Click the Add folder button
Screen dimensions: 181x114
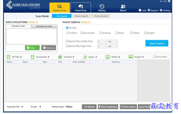coord(32,48)
